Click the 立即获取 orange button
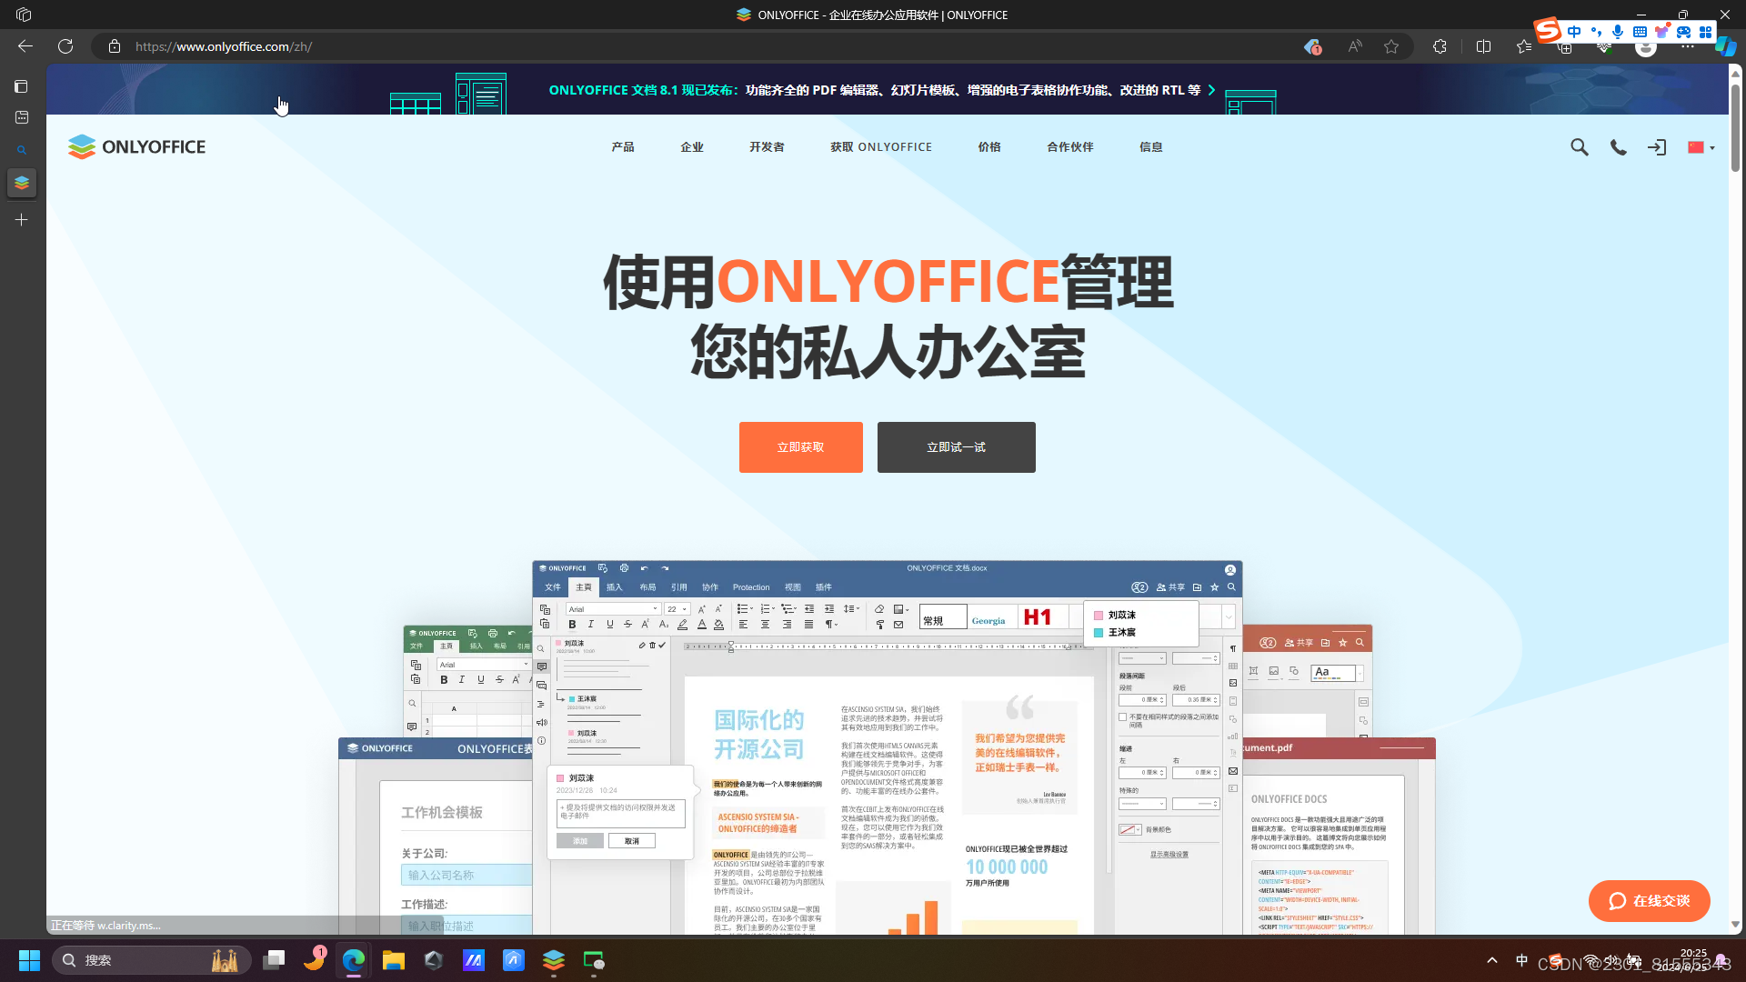The image size is (1746, 982). tap(800, 447)
